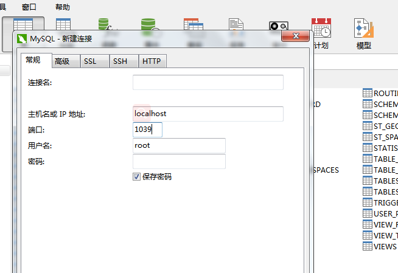This screenshot has height=273, width=398.
Task: Select the VIEW_T table entry
Action: point(380,235)
